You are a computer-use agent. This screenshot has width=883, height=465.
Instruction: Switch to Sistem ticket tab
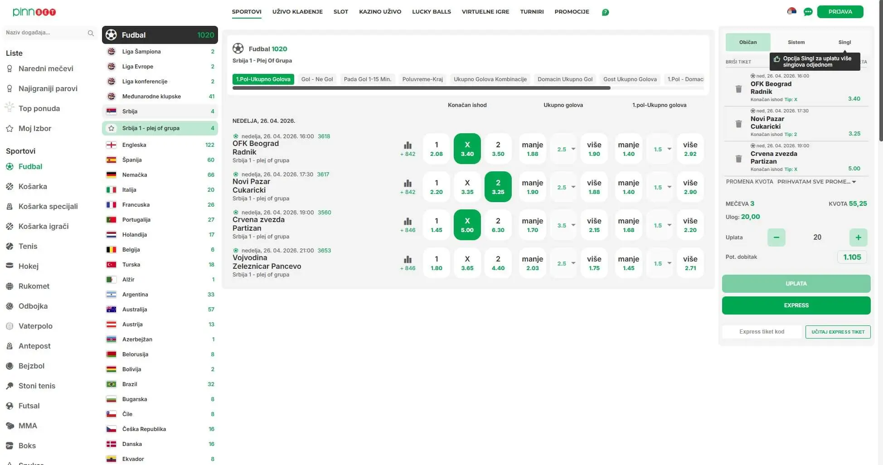[x=796, y=42]
